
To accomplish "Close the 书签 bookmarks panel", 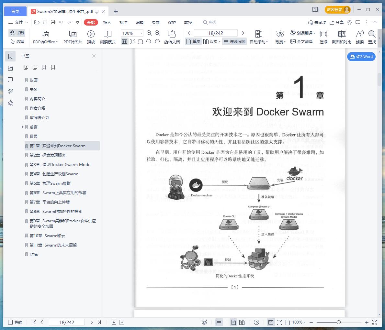I will coord(94,56).
